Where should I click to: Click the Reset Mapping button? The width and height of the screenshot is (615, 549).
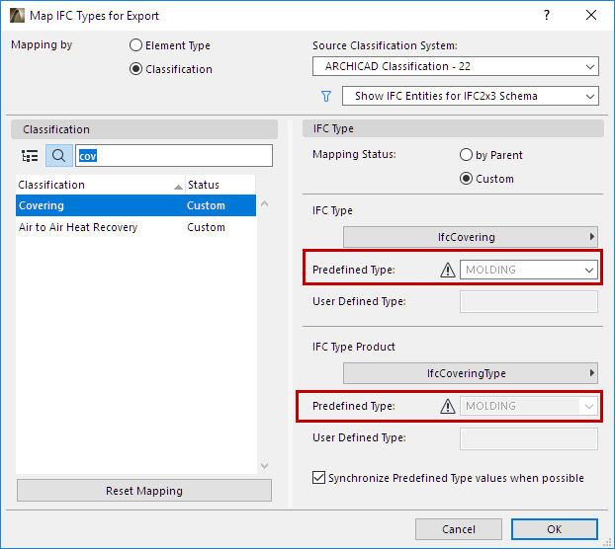[144, 491]
